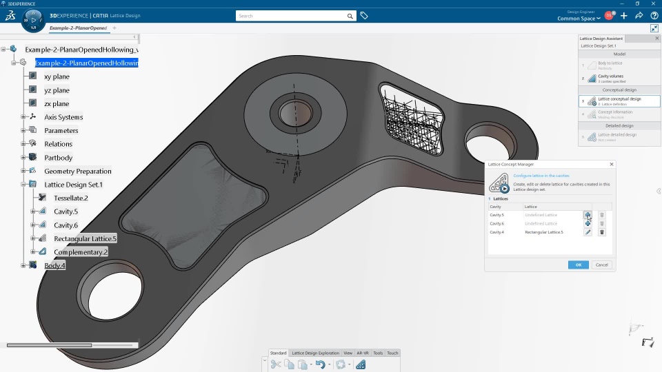
Task: Open the Update options dropdown arrow
Action: (x=349, y=364)
